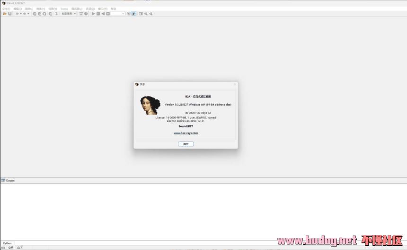Click the Output panel title icon
The image size is (407, 250).
click(3, 180)
